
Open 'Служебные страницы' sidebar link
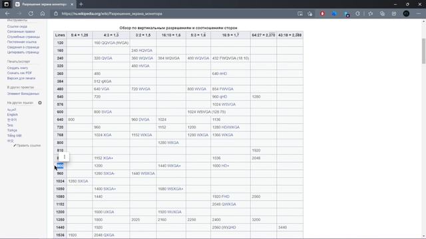point(23,37)
